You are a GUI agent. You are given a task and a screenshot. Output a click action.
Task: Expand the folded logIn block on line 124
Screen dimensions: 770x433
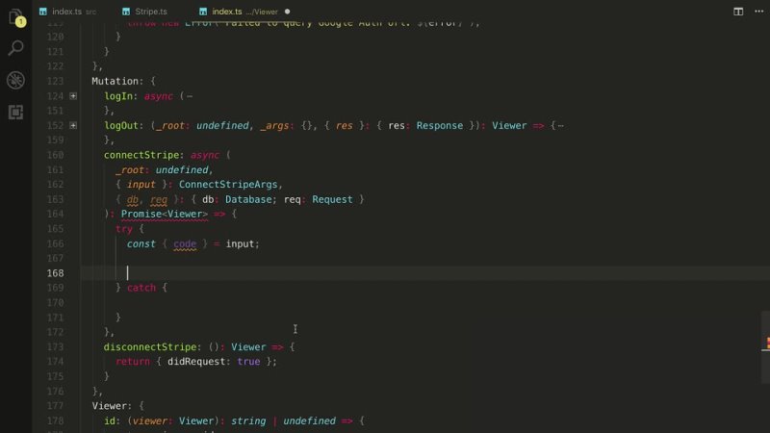[73, 95]
